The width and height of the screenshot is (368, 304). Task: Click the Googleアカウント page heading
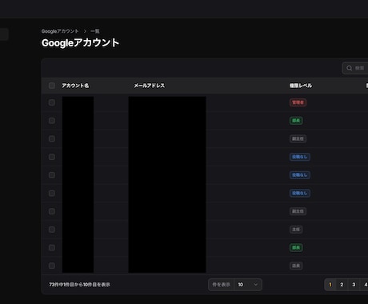pos(80,42)
